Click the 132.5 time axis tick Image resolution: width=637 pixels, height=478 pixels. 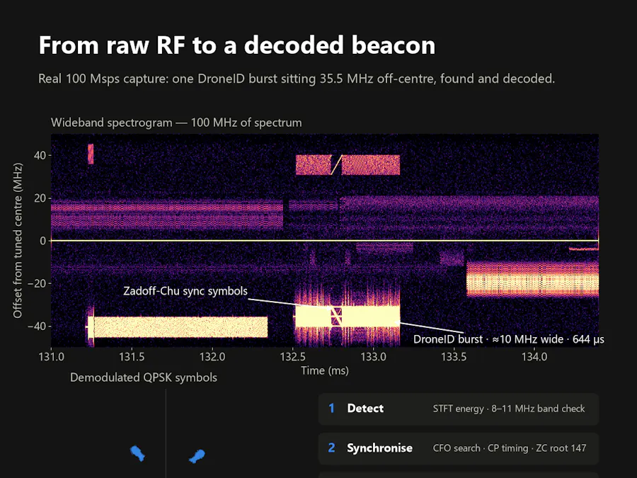(x=293, y=358)
